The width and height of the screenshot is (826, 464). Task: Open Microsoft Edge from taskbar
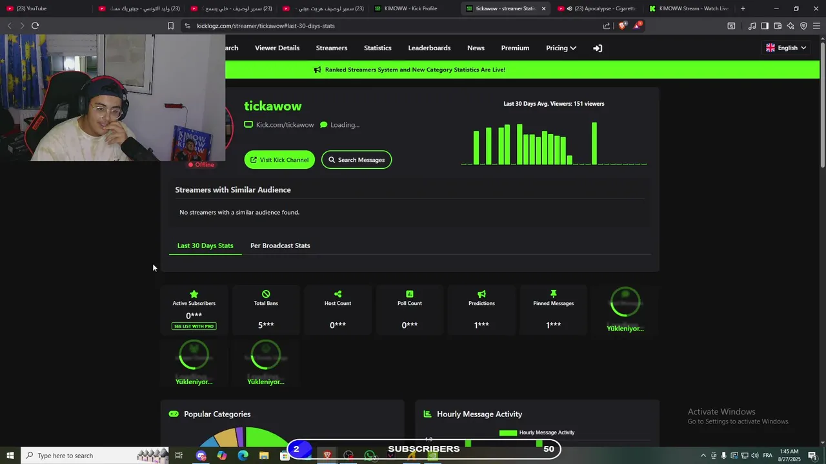point(243,456)
